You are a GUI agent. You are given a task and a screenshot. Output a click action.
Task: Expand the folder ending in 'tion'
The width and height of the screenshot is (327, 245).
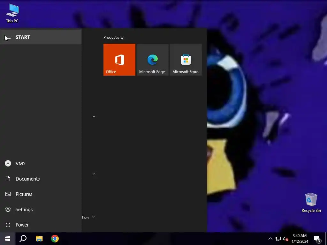pos(89,217)
